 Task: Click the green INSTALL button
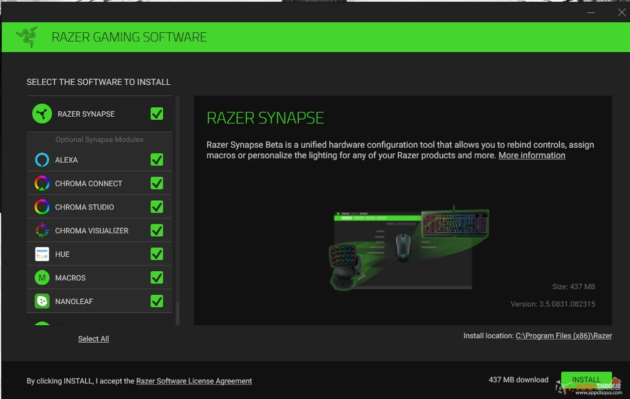[x=586, y=380]
